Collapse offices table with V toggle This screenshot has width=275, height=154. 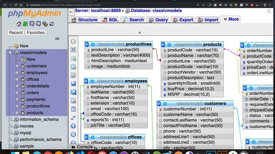(86, 137)
